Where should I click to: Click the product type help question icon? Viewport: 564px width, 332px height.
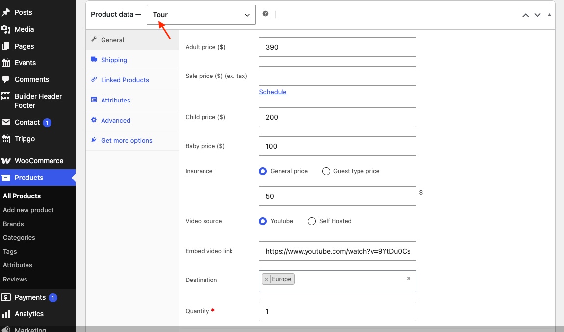pos(265,14)
